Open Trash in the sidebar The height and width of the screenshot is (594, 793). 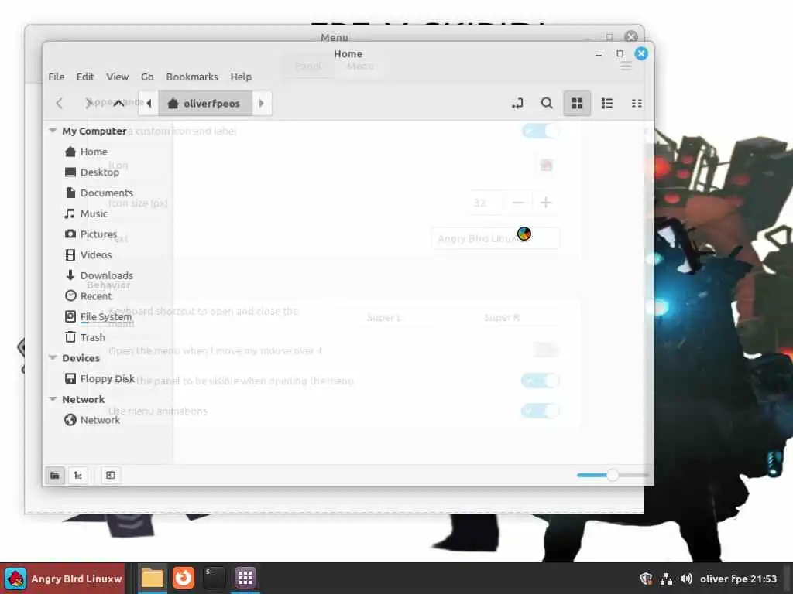[85, 337]
